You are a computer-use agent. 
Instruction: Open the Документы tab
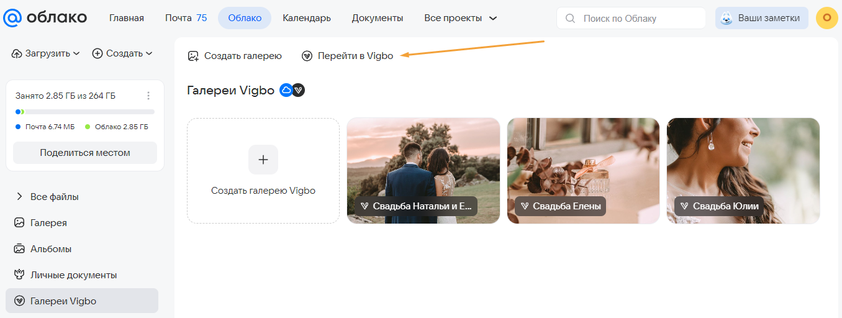pyautogui.click(x=377, y=18)
